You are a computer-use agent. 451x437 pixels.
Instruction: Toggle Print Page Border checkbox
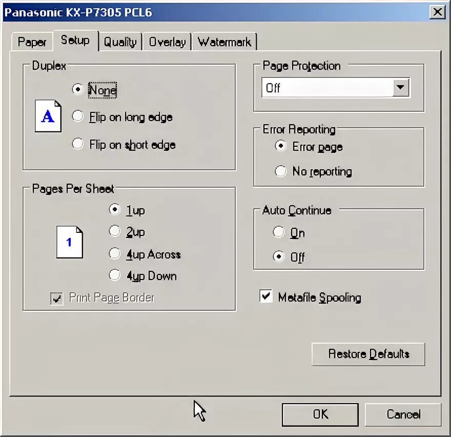click(x=57, y=299)
